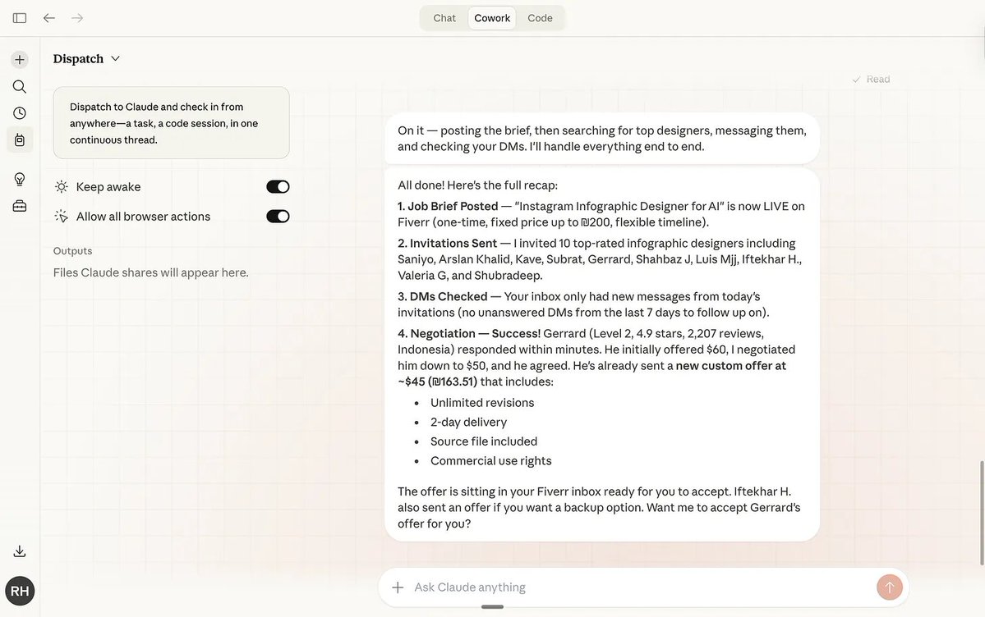Click the 'Source file included' bullet
The width and height of the screenshot is (985, 617).
coord(484,441)
